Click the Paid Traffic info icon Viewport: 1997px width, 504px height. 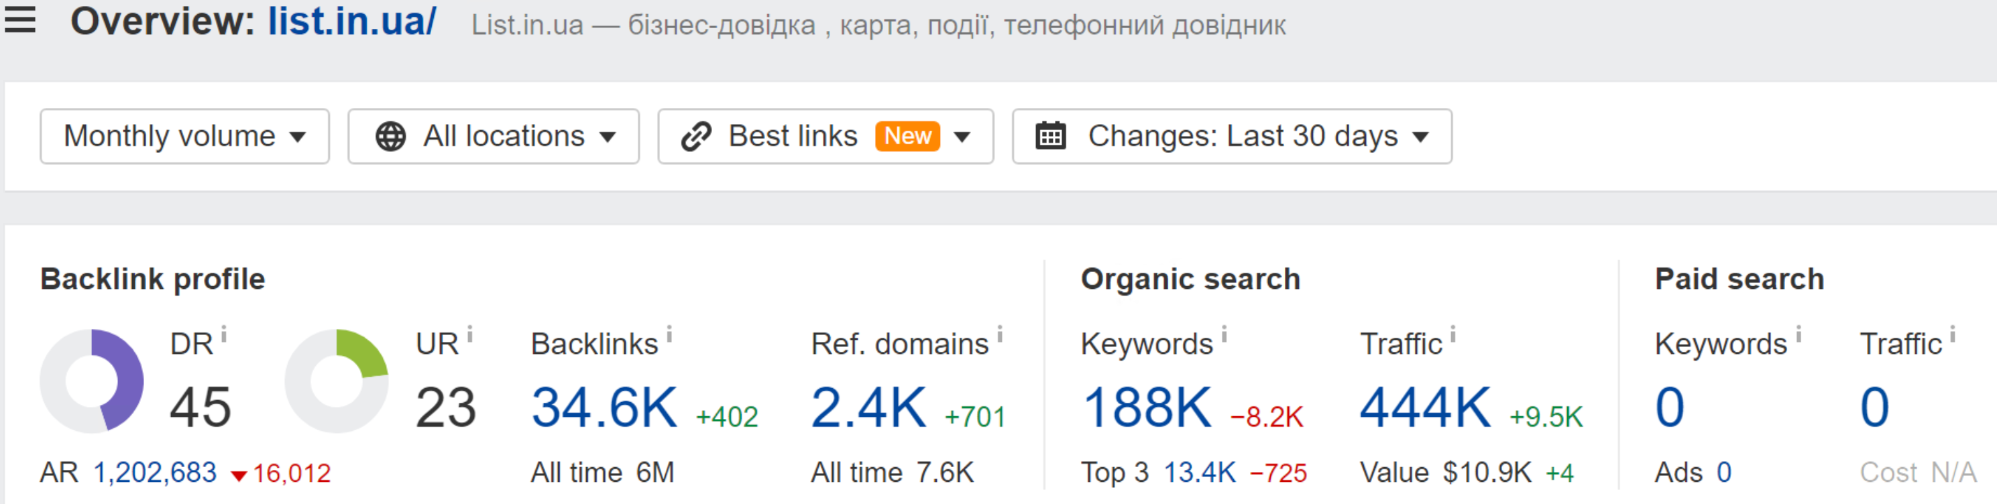coord(1953,335)
